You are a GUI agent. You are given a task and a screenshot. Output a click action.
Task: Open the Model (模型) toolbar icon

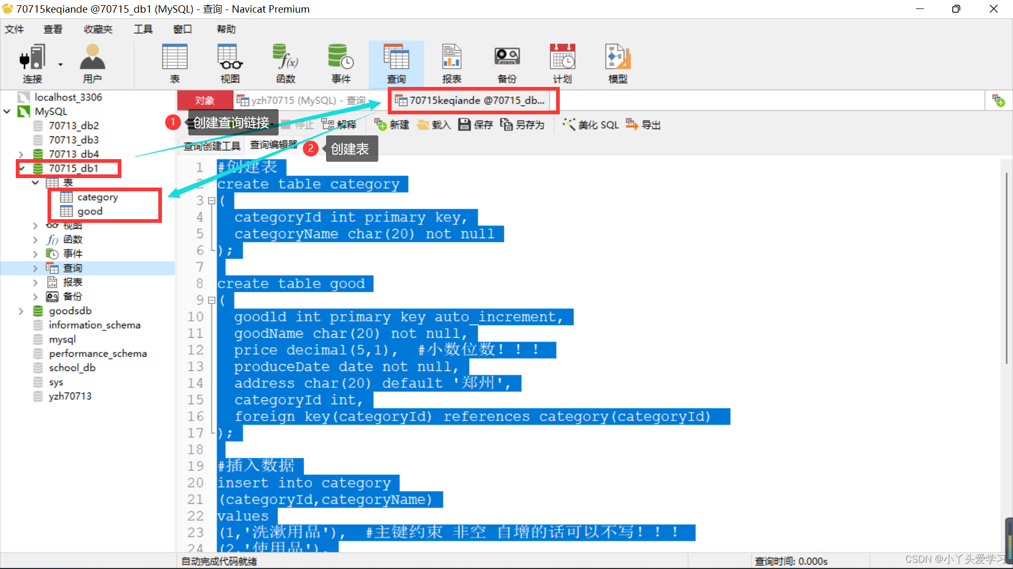click(x=618, y=64)
